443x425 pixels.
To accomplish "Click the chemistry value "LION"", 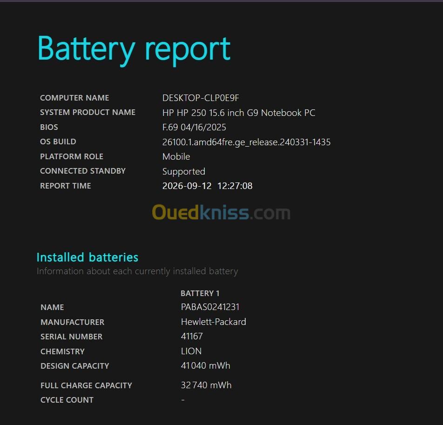I will [x=191, y=351].
